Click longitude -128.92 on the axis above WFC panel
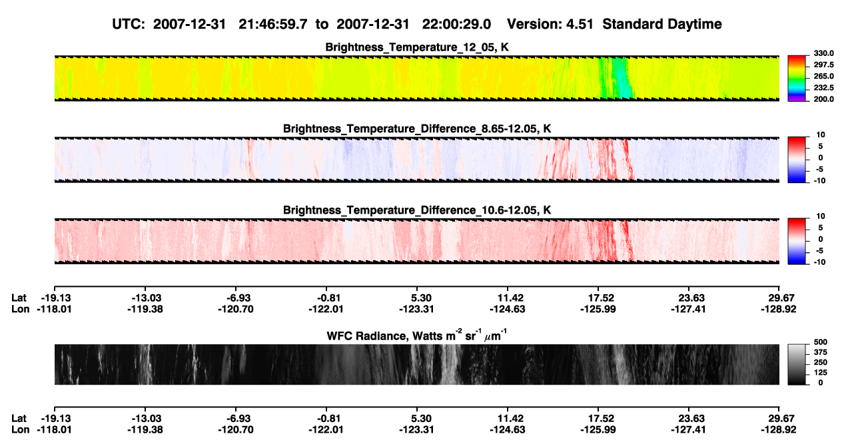This screenshot has height=444, width=866. click(779, 309)
